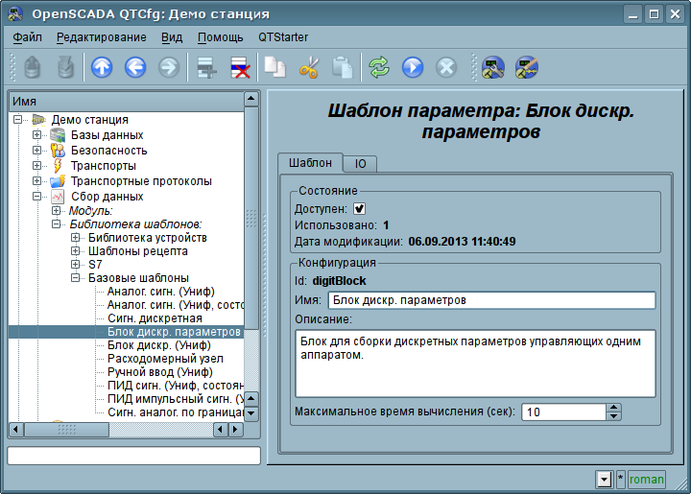The width and height of the screenshot is (691, 494).
Task: Open the QTStarter menu
Action: pyautogui.click(x=283, y=37)
